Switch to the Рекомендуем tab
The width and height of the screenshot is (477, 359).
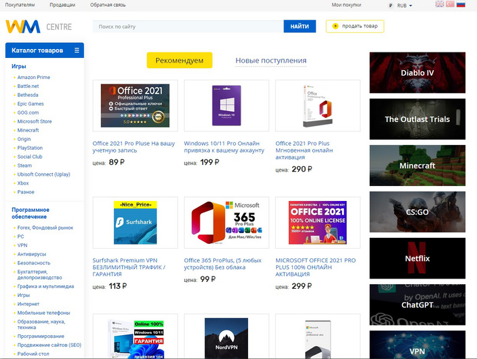(179, 61)
